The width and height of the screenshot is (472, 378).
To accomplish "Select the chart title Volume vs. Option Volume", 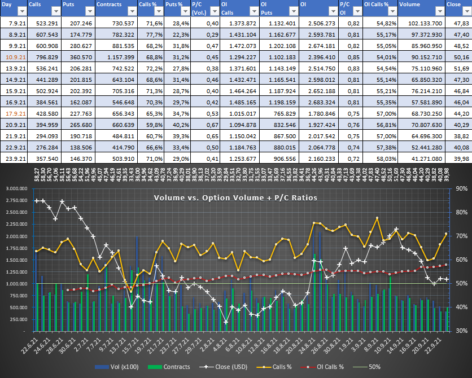I will 235,198.
